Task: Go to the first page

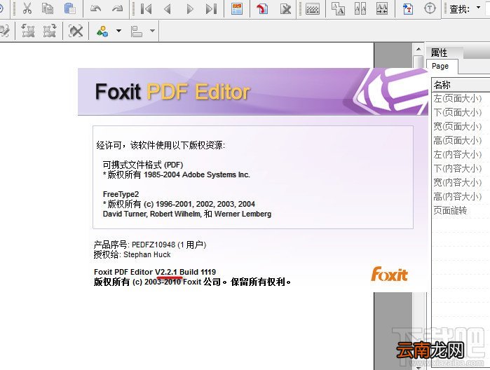Action: pos(146,8)
